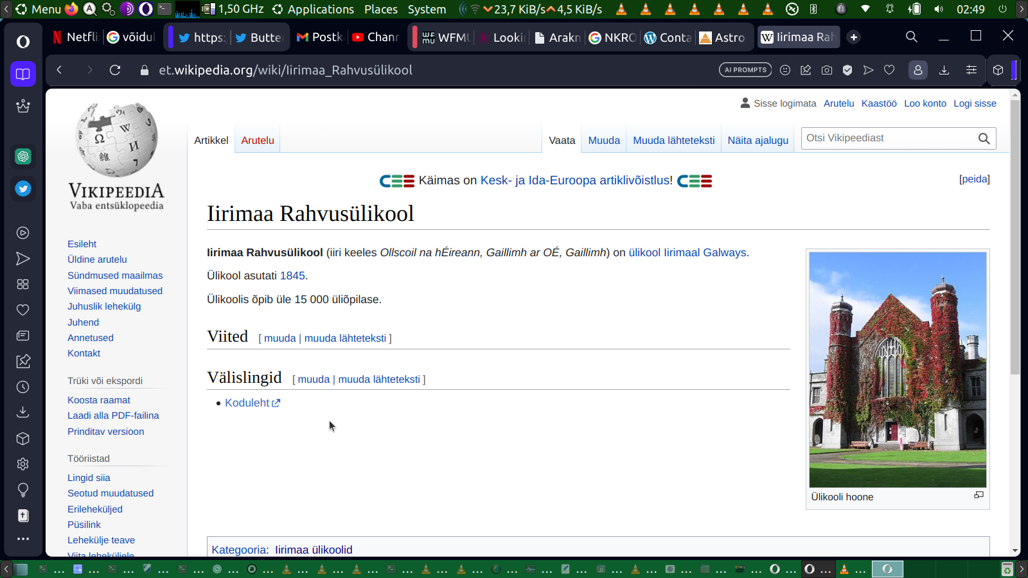Open Juhuslik lehekülg in sidebar
The height and width of the screenshot is (578, 1028).
coord(104,306)
